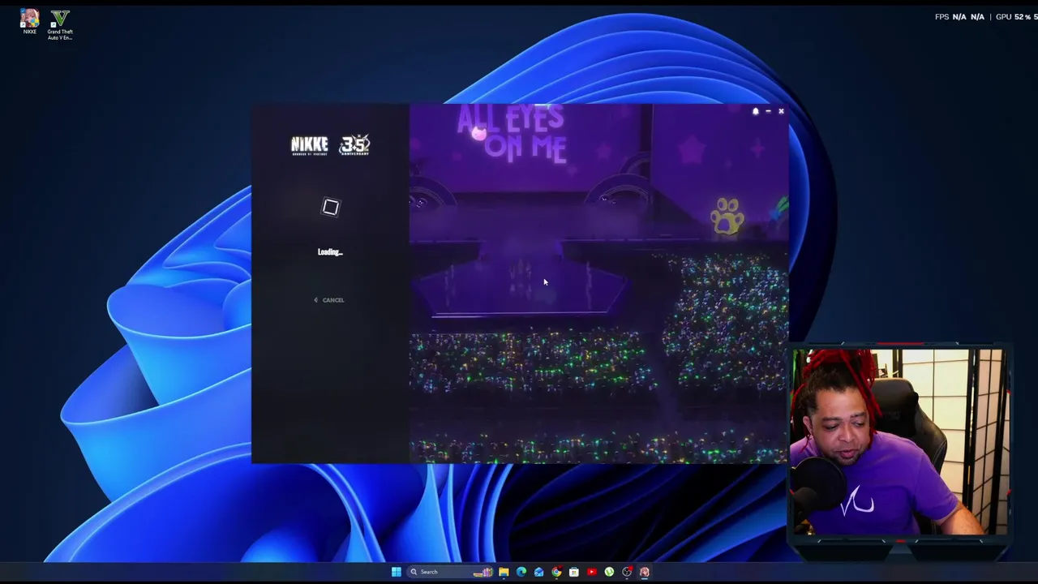Screen dimensions: 1038x584
Task: Open Grand Theft Auto V desktop shortcut
Action: pos(60,25)
